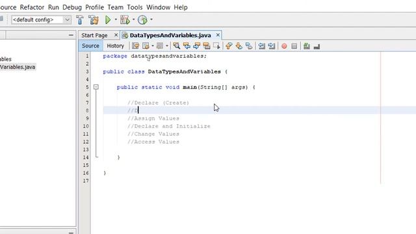Screen dimensions: 416x234
Task: Open the Profile menu
Action: (94, 7)
